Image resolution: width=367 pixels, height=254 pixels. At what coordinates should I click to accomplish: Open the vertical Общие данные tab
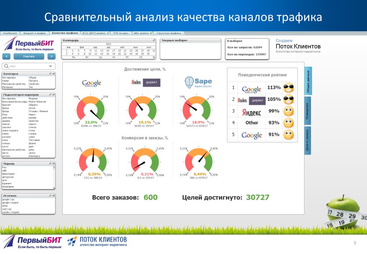pyautogui.click(x=308, y=81)
